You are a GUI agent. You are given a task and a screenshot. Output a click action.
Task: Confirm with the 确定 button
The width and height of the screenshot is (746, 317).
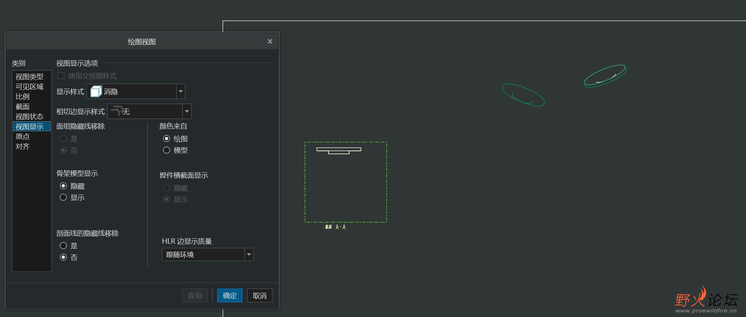[230, 296]
